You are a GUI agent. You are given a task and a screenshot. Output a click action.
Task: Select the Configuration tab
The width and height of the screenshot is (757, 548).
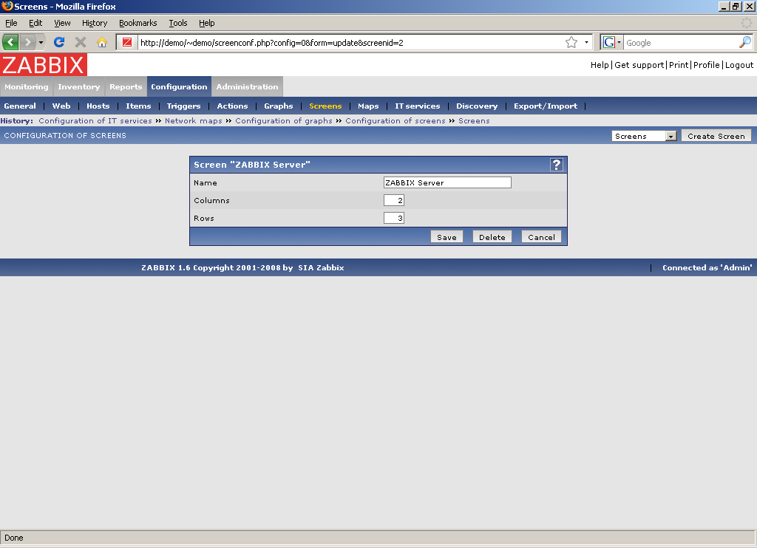point(179,87)
